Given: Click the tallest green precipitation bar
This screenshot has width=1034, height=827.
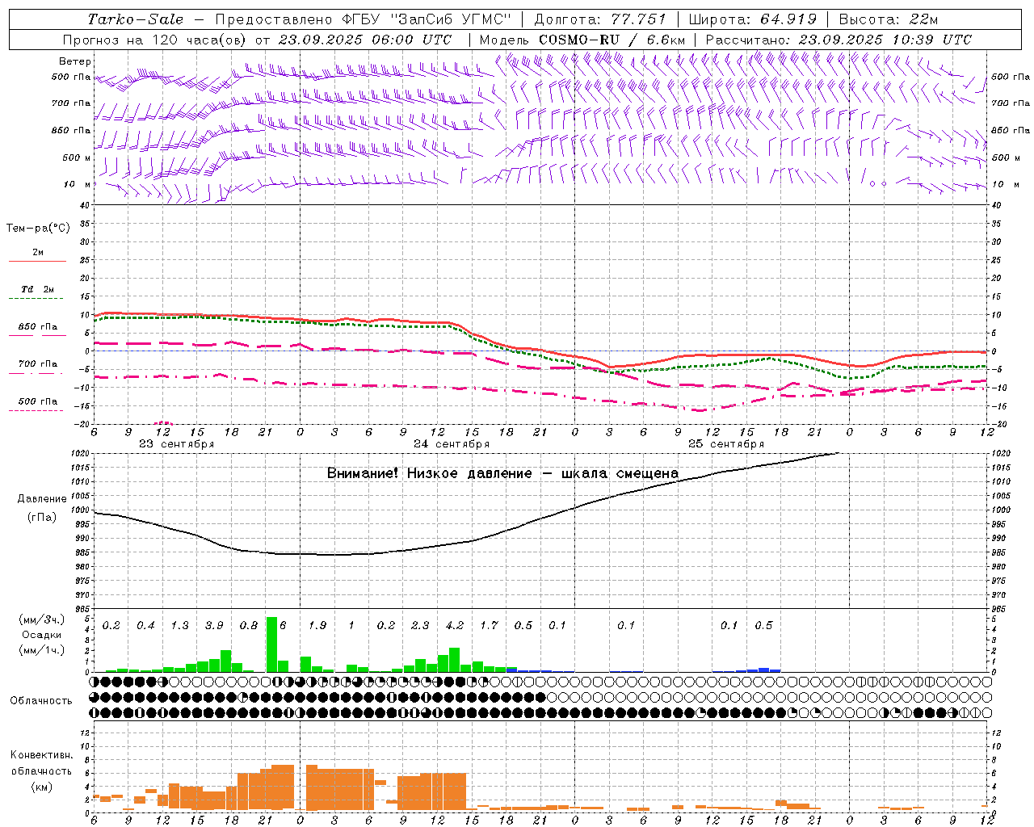Looking at the screenshot, I should click(271, 644).
